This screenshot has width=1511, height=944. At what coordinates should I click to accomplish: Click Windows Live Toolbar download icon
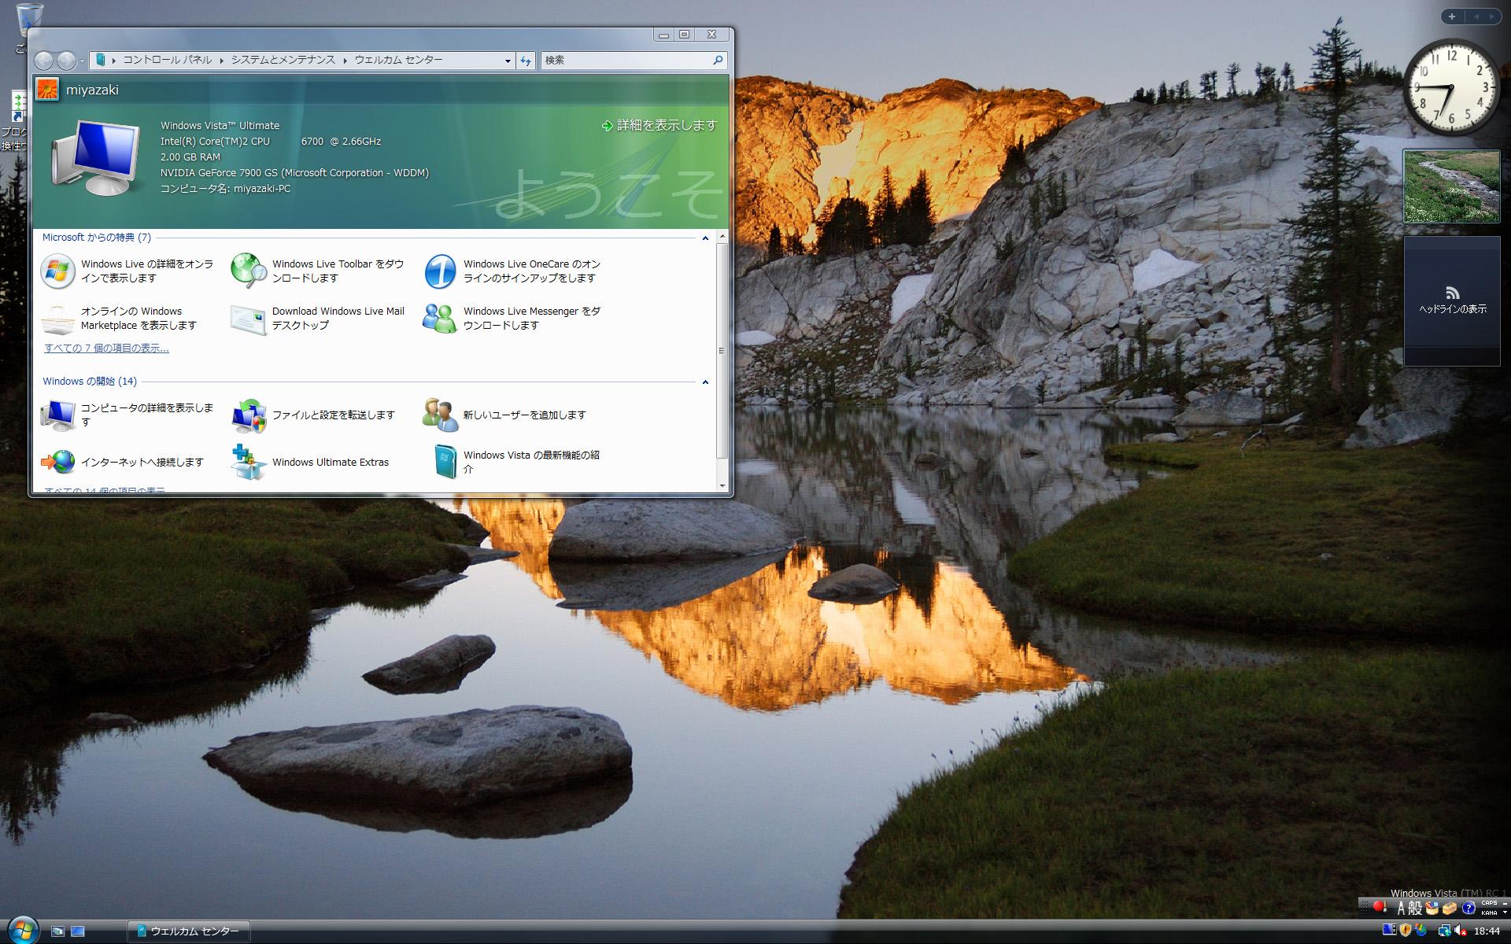(249, 271)
